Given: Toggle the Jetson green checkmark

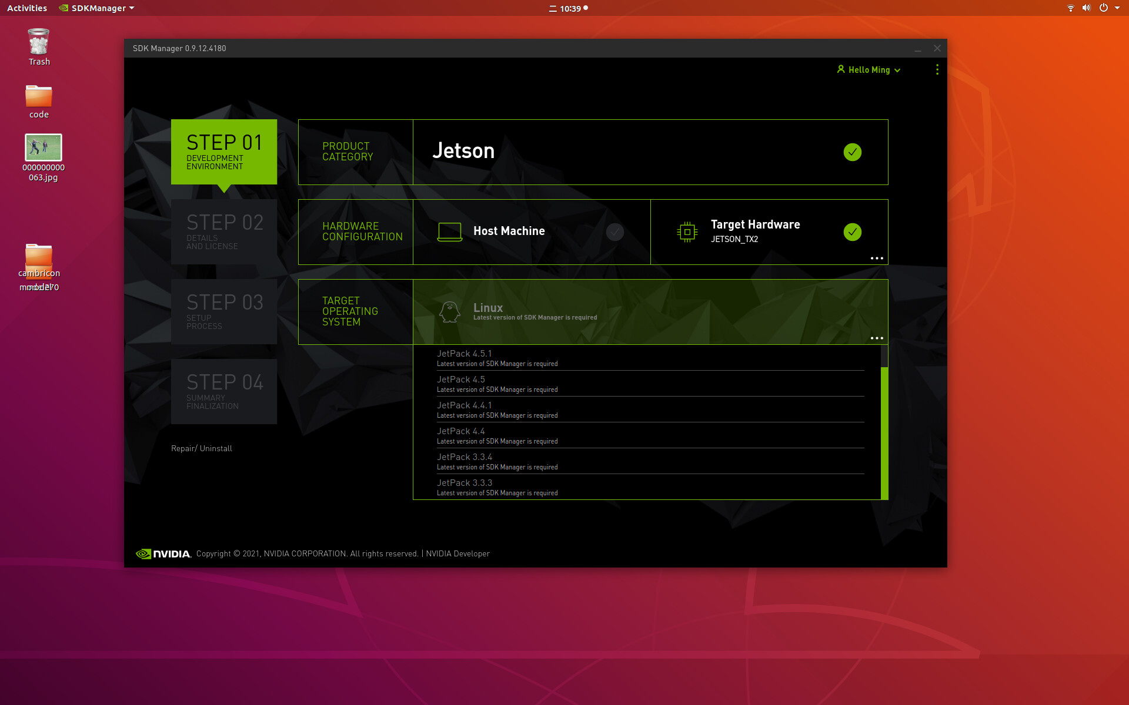Looking at the screenshot, I should pos(853,152).
